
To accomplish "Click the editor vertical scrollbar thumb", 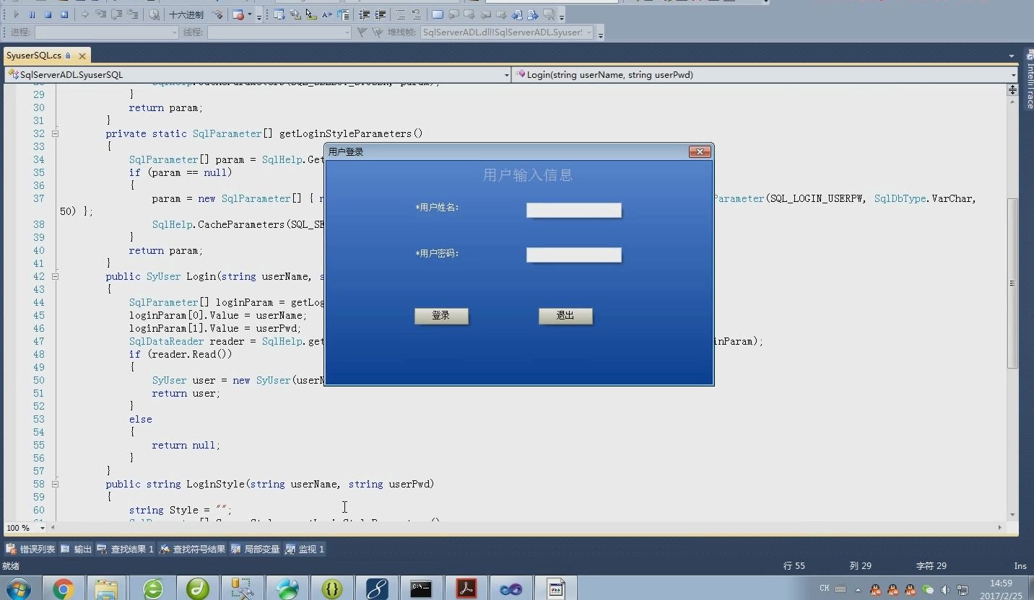I will pyautogui.click(x=1012, y=283).
